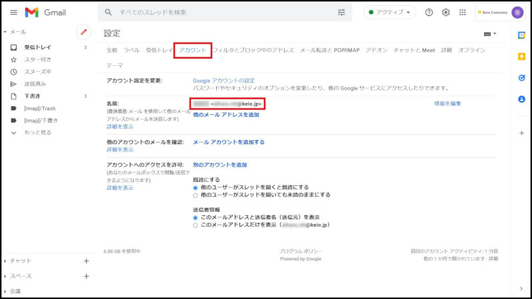Open the main menu hamburger icon

click(13, 13)
